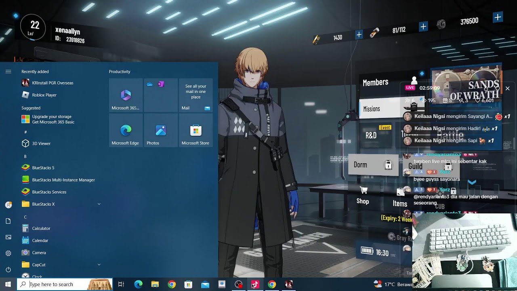Focus the Type here to search box
Image resolution: width=517 pixels, height=291 pixels.
click(x=65, y=285)
